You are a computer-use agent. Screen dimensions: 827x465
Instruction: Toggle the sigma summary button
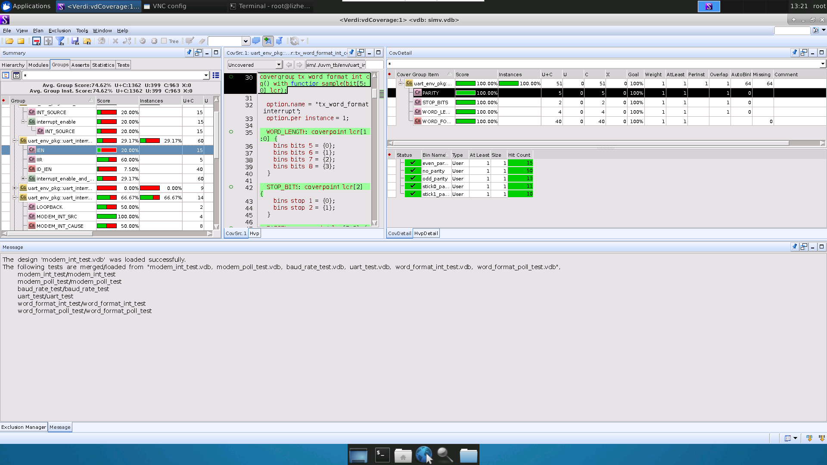[16, 75]
